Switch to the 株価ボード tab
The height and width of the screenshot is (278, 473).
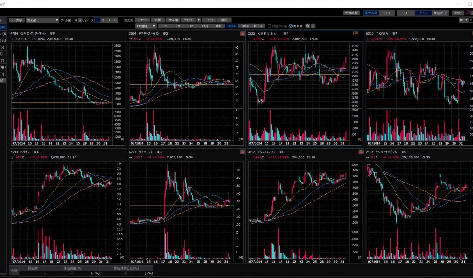pos(440,13)
